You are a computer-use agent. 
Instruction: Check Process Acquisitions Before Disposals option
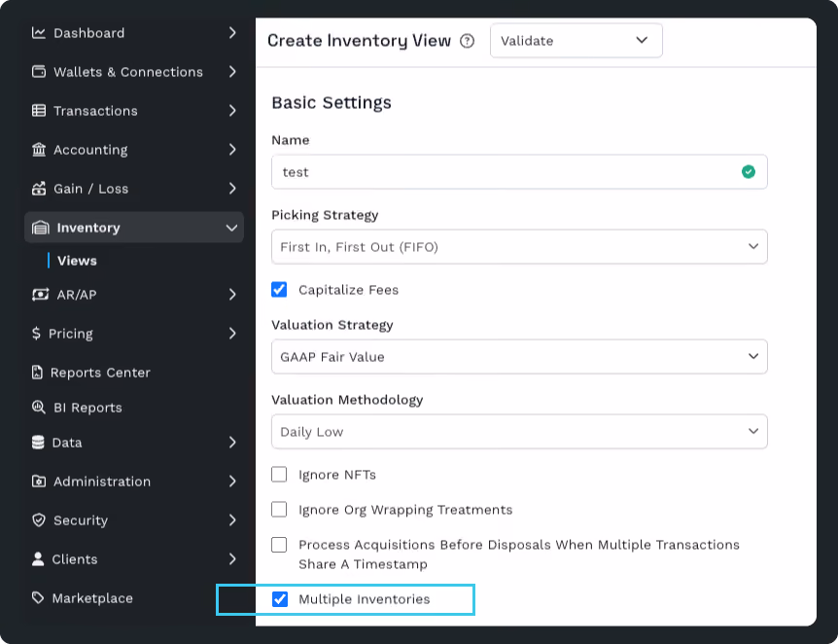pos(279,545)
